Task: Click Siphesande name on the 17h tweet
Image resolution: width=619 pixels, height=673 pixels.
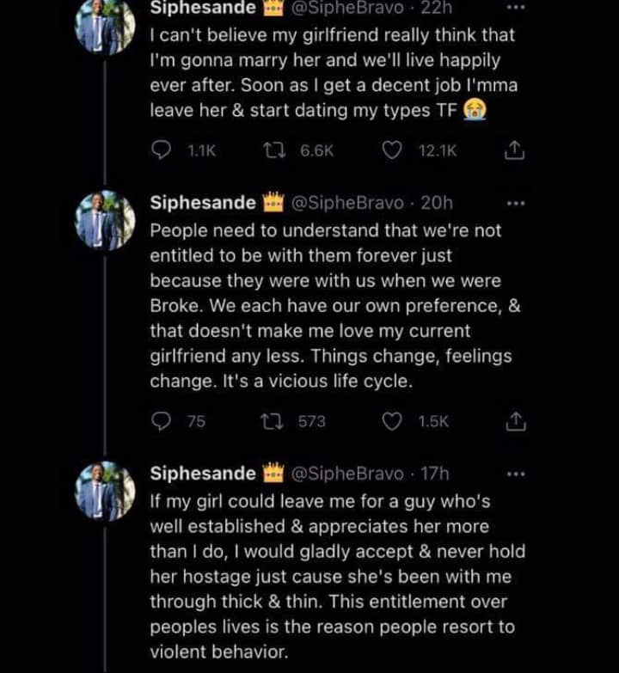Action: pos(202,474)
